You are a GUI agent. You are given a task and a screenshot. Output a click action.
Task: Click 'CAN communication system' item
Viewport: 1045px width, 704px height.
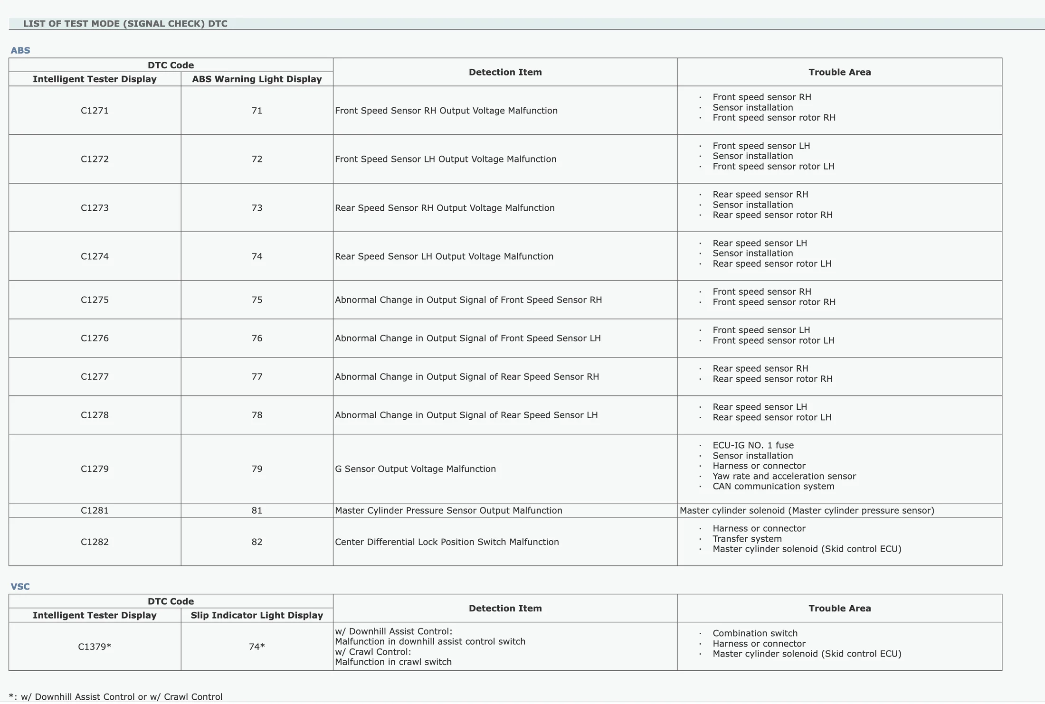773,487
